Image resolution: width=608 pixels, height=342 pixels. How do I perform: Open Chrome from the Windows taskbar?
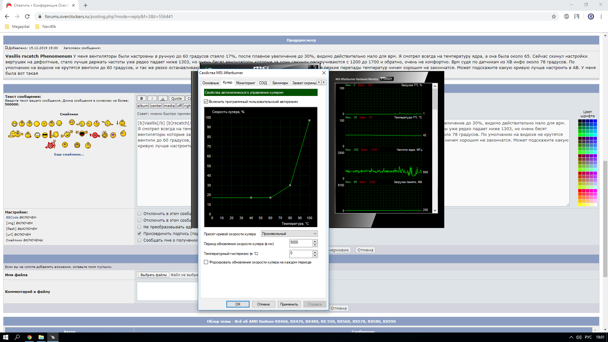click(29, 337)
